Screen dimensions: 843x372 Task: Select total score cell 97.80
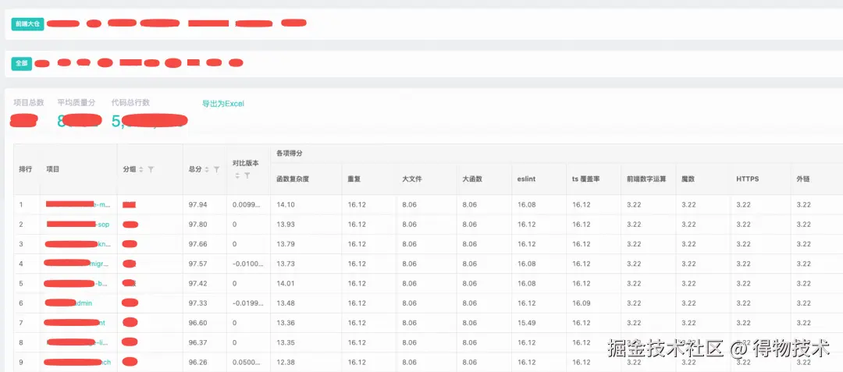click(197, 225)
